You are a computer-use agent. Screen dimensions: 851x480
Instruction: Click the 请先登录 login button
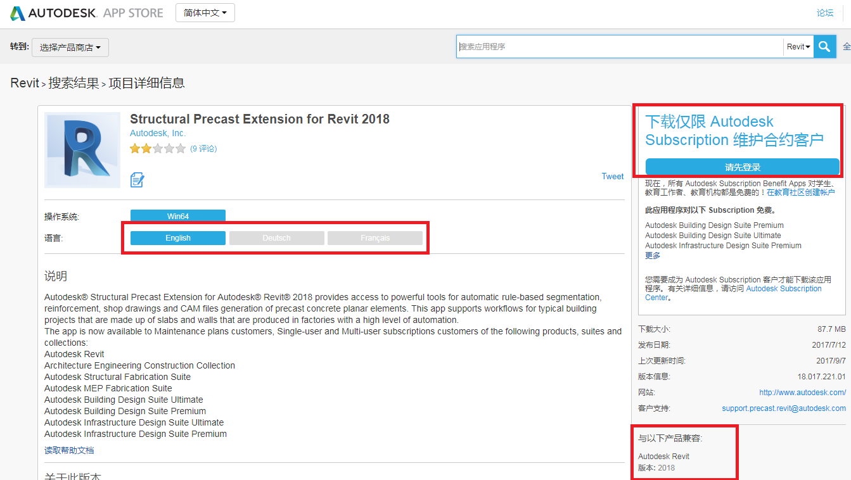(741, 167)
